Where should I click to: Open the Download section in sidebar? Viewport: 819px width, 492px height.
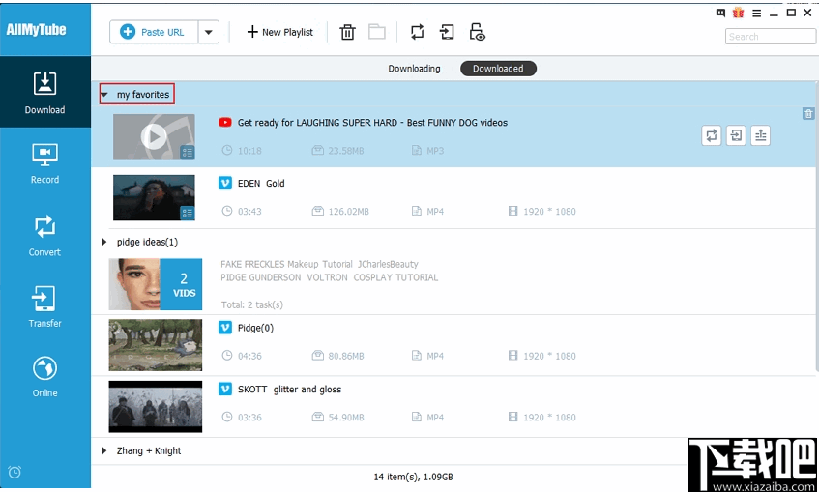[44, 93]
